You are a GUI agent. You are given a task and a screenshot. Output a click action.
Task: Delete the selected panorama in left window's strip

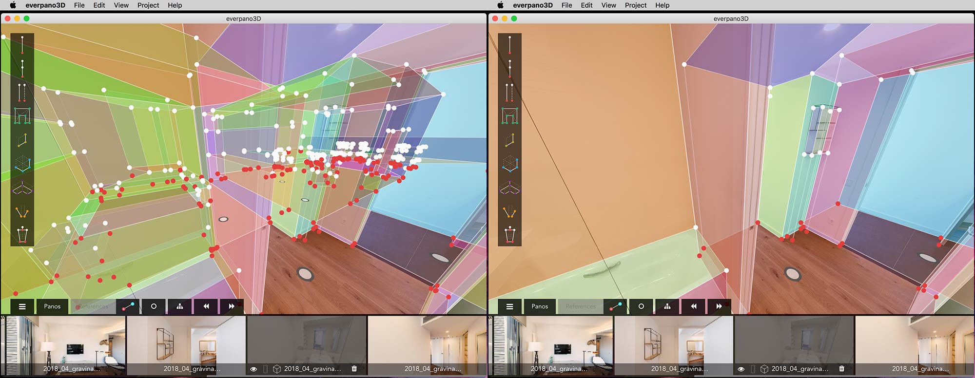pyautogui.click(x=354, y=369)
